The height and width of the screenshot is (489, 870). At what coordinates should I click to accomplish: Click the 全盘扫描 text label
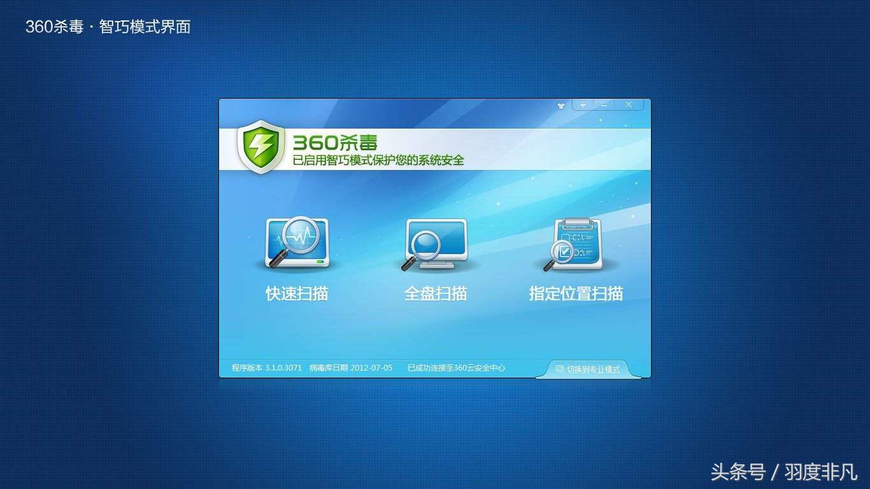(x=436, y=294)
